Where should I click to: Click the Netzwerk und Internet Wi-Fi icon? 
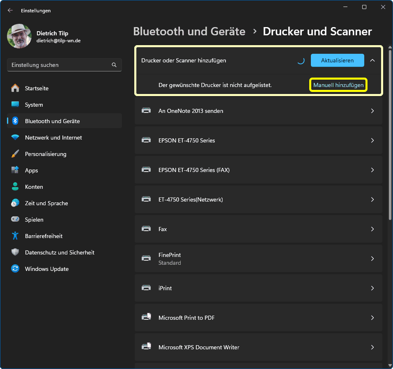pos(15,138)
